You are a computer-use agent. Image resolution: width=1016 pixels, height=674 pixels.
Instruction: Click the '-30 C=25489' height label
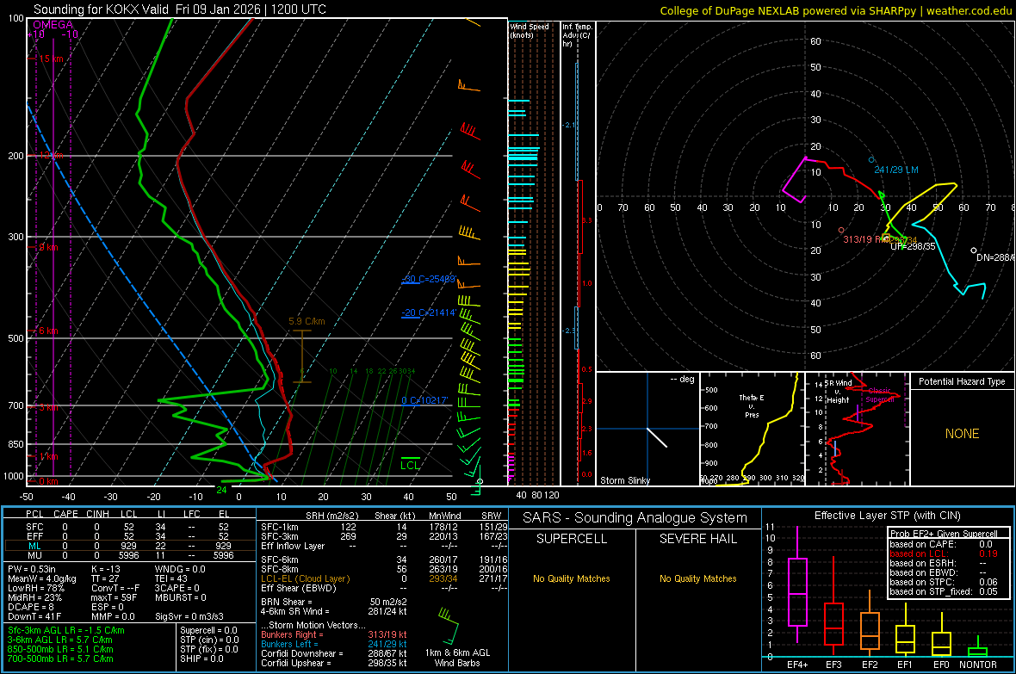click(x=429, y=279)
